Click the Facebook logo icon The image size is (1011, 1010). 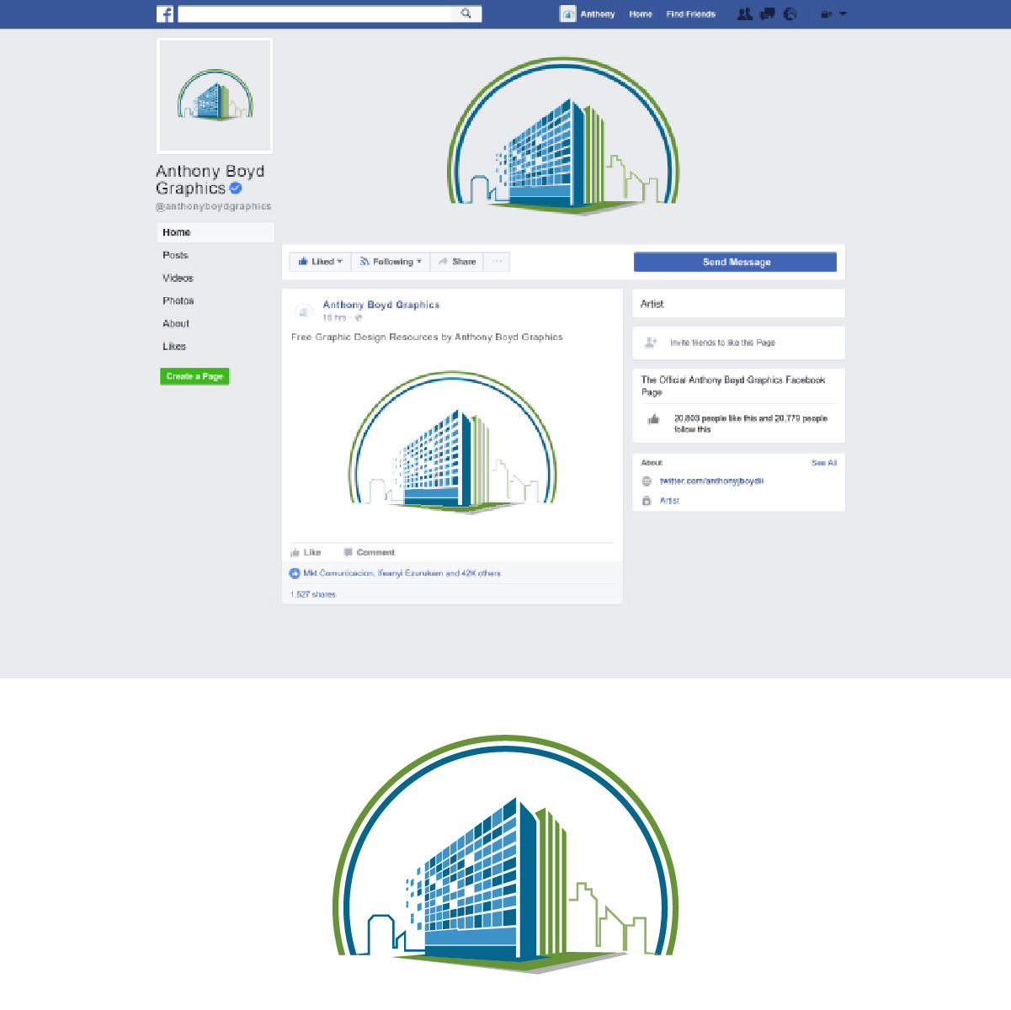(165, 14)
